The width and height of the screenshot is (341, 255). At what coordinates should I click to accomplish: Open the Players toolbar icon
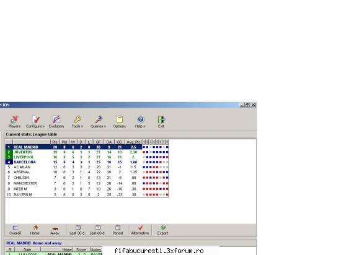[14, 122]
